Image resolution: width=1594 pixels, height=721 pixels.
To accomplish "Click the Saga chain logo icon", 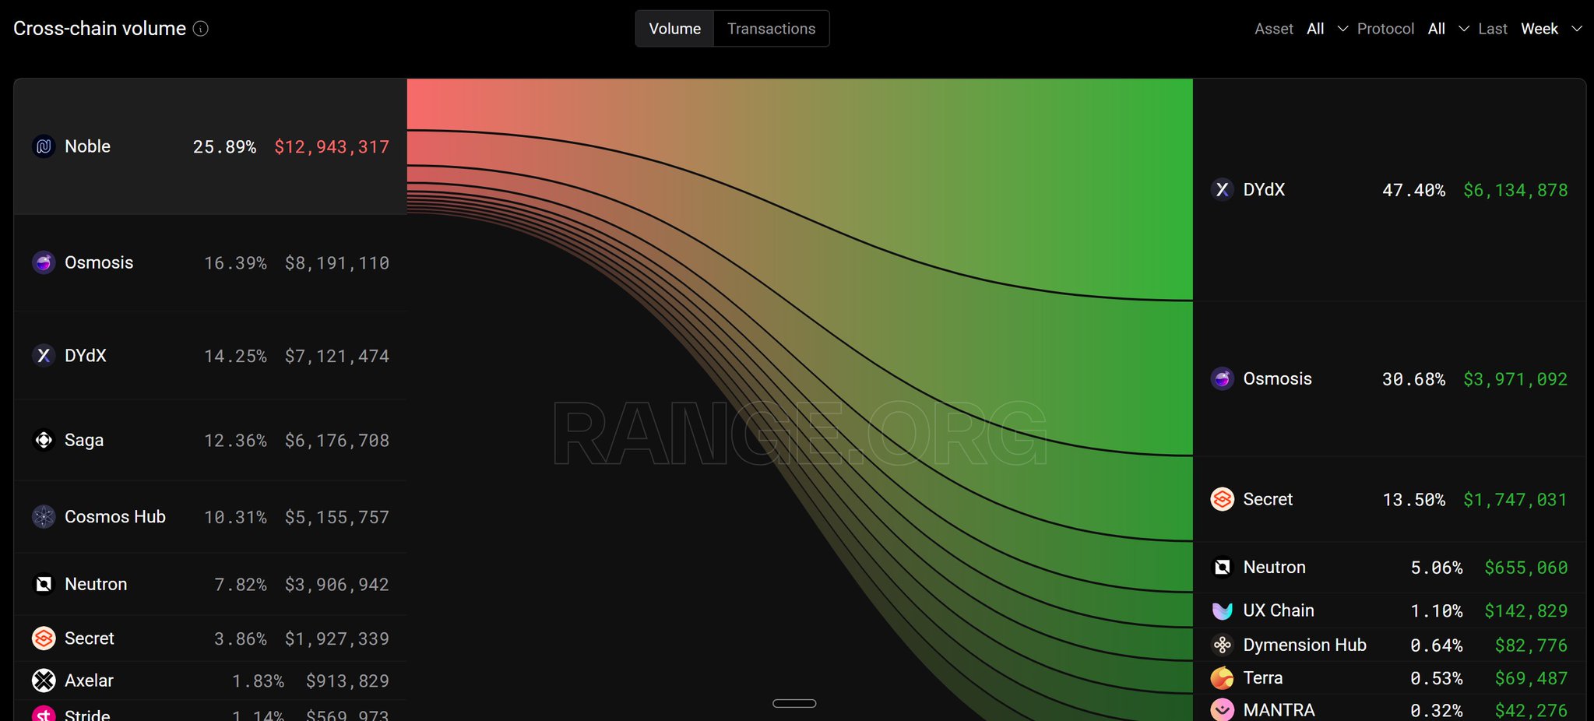I will pyautogui.click(x=44, y=440).
